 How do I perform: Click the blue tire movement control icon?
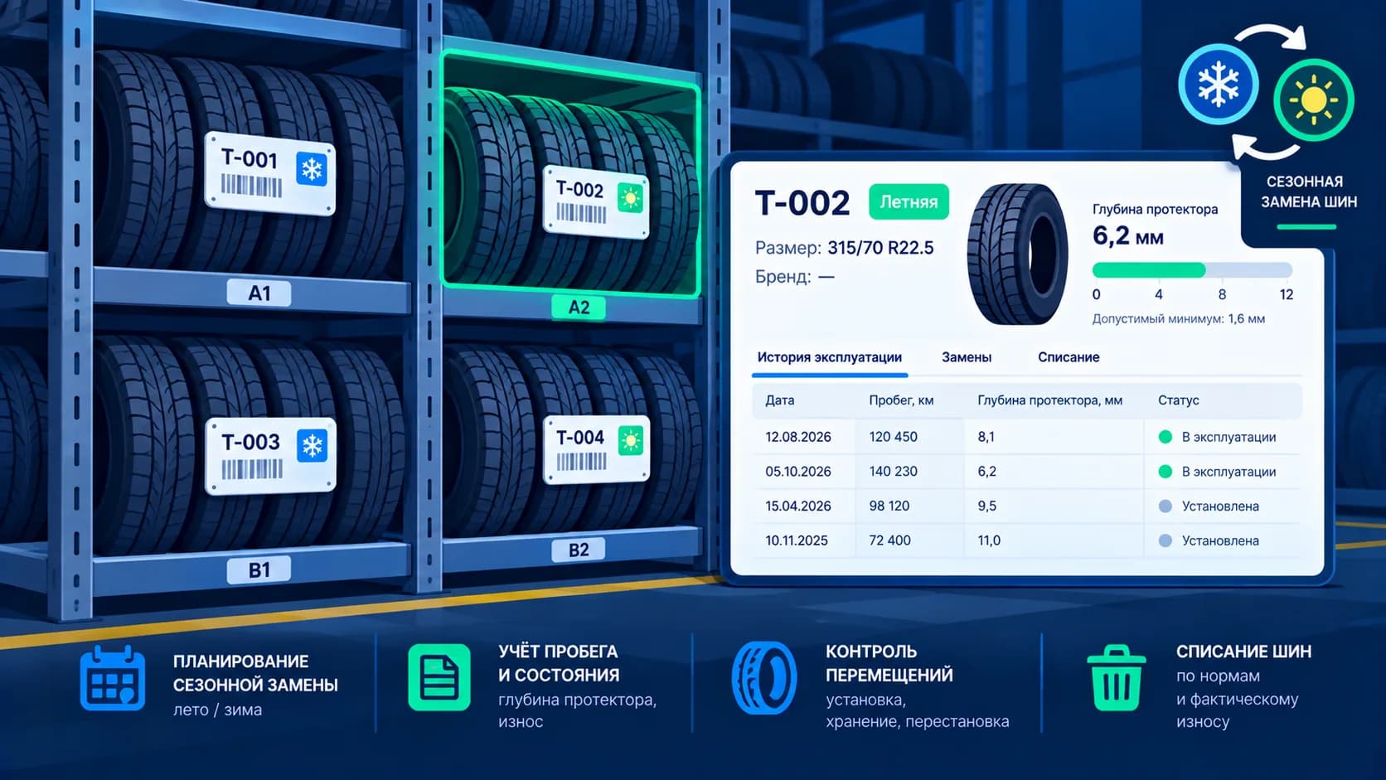point(763,678)
